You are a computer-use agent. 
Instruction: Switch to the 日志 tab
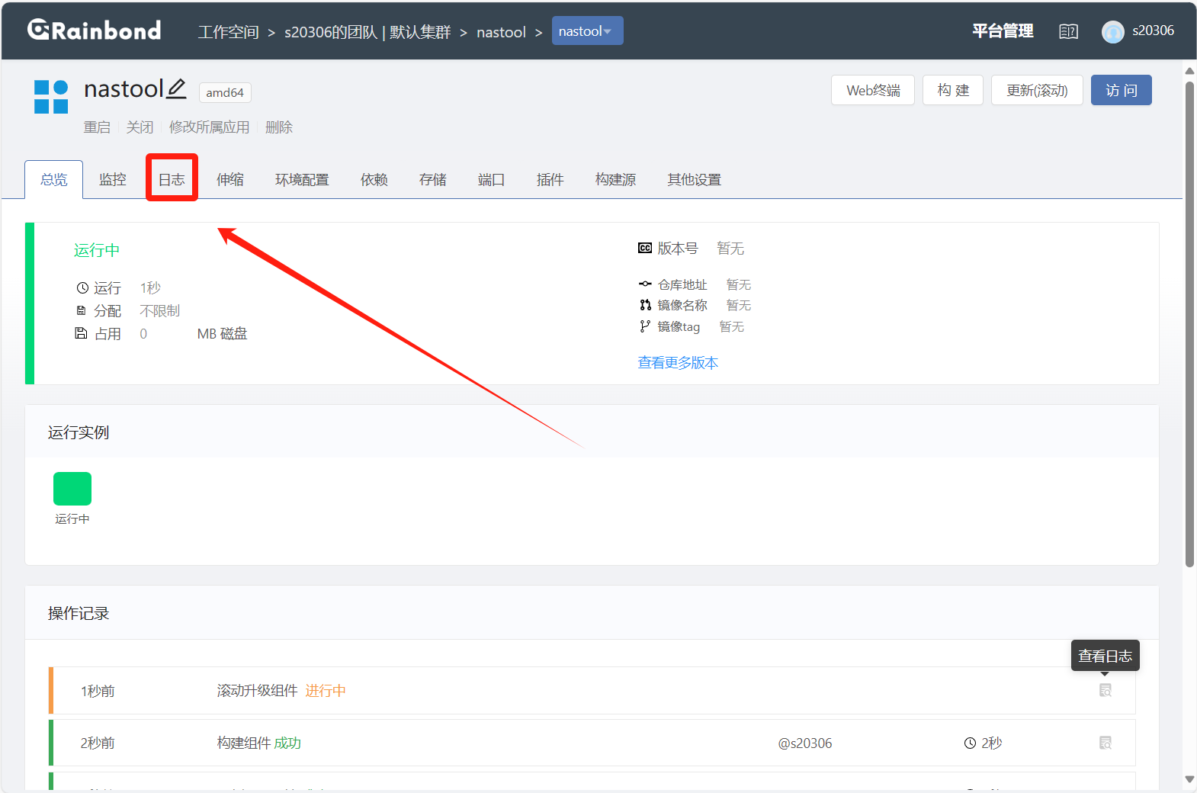point(172,179)
